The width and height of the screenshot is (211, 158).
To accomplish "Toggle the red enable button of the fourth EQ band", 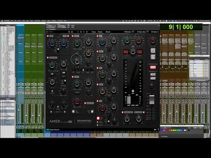I will point(98,85).
